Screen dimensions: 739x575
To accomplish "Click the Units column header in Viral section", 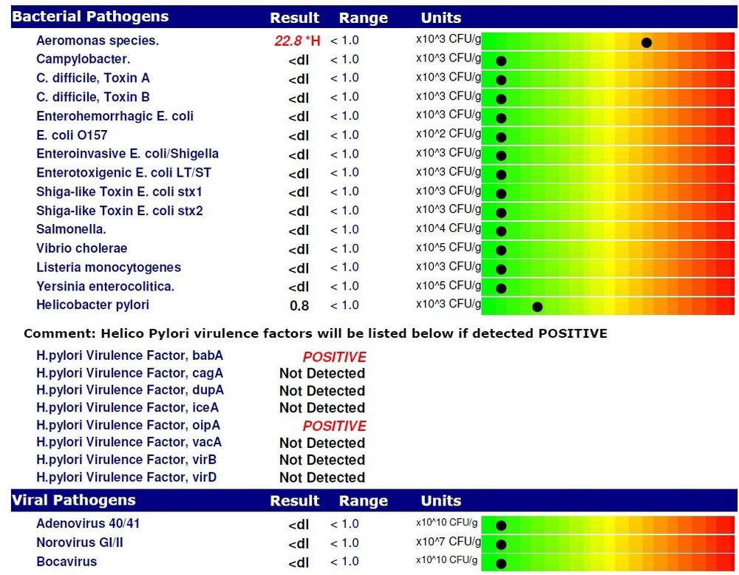I will (440, 501).
